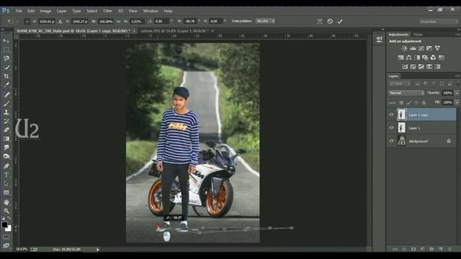
Task: Select the Zoom tool
Action: pyautogui.click(x=6, y=211)
